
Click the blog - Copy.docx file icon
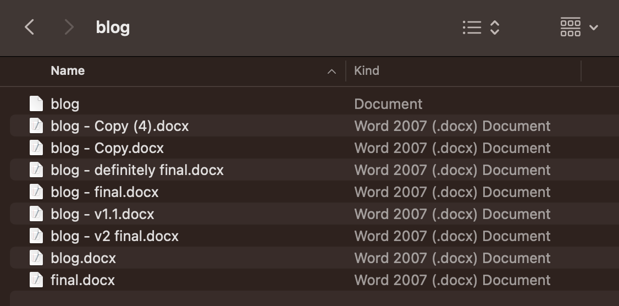[36, 148]
